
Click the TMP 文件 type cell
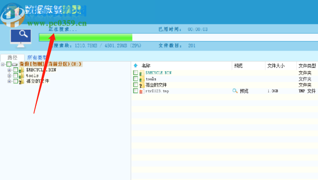coord(307,91)
